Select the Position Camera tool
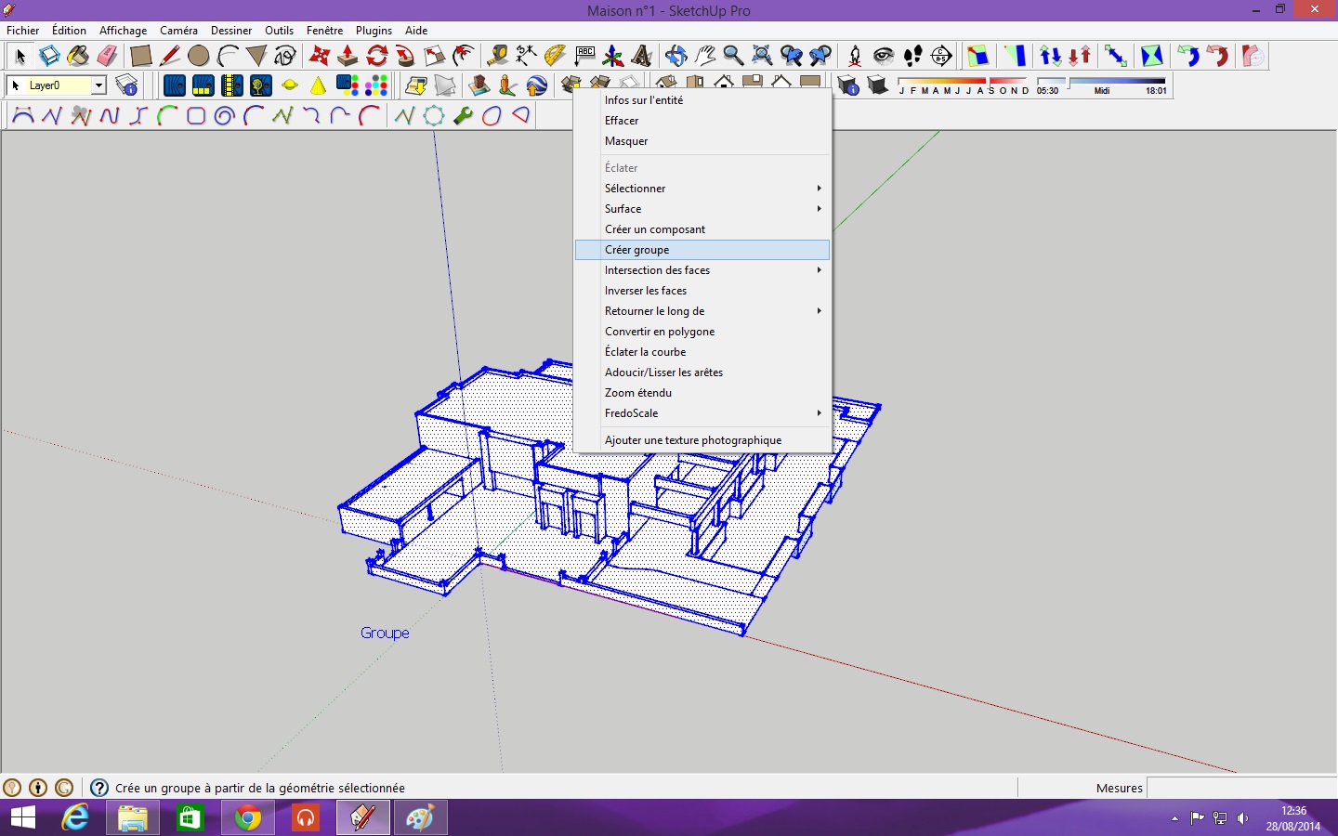Image resolution: width=1338 pixels, height=836 pixels. point(855,56)
